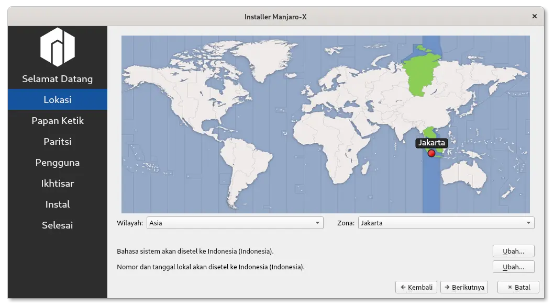Click the Manjaro-X logo in the sidebar
This screenshot has width=554, height=308.
point(57,47)
